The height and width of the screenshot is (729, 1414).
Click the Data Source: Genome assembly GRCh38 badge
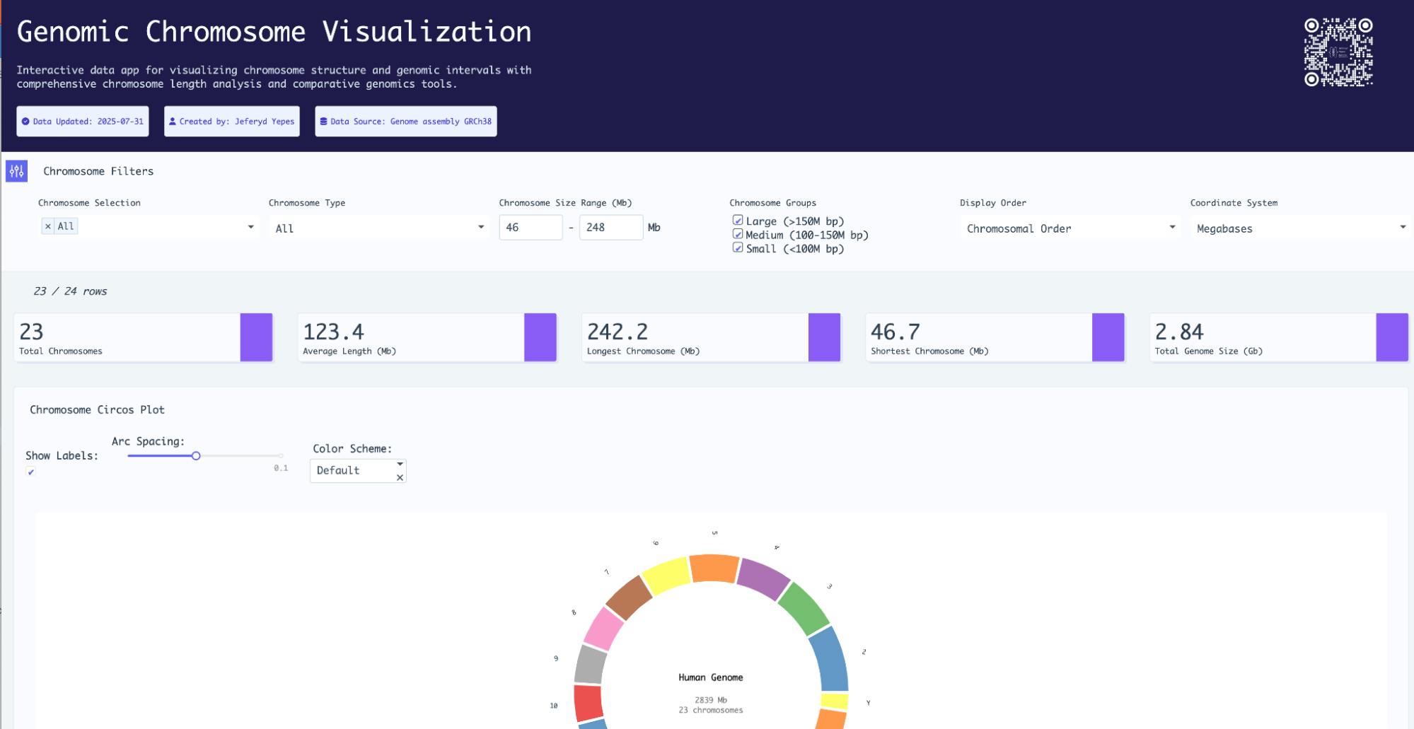pyautogui.click(x=406, y=122)
